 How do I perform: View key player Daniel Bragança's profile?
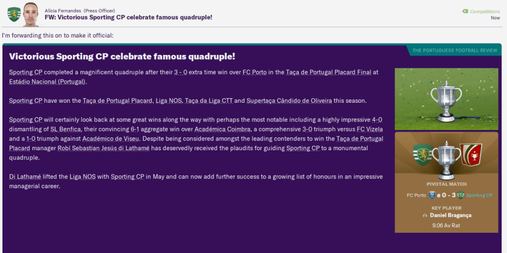[451, 216]
